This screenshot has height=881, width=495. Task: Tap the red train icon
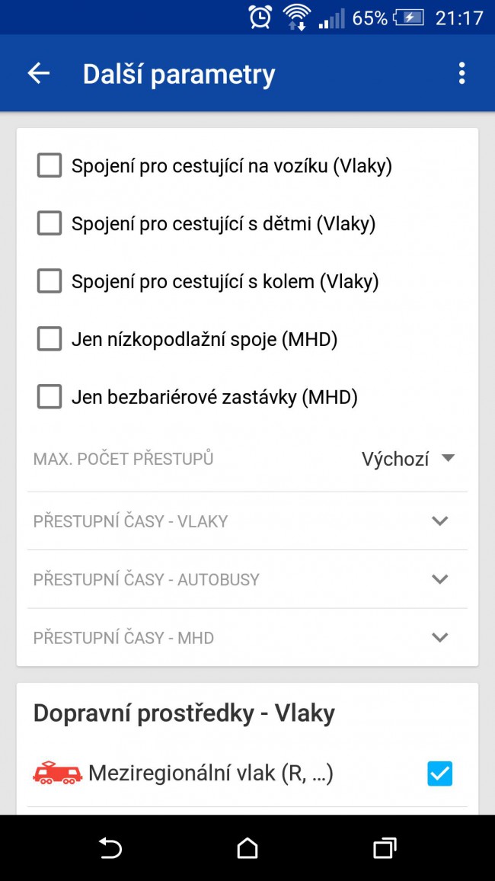(58, 773)
